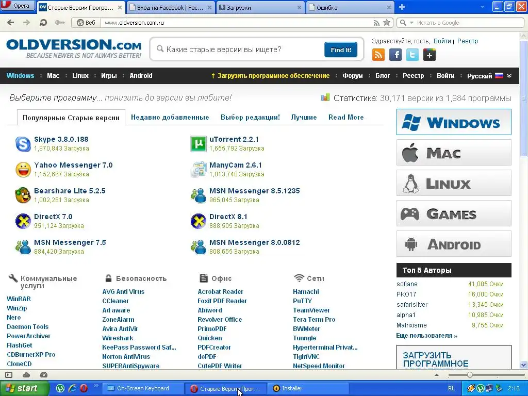Viewport: 528px width, 396px height.
Task: Click the ManyCam program icon
Action: point(199,169)
